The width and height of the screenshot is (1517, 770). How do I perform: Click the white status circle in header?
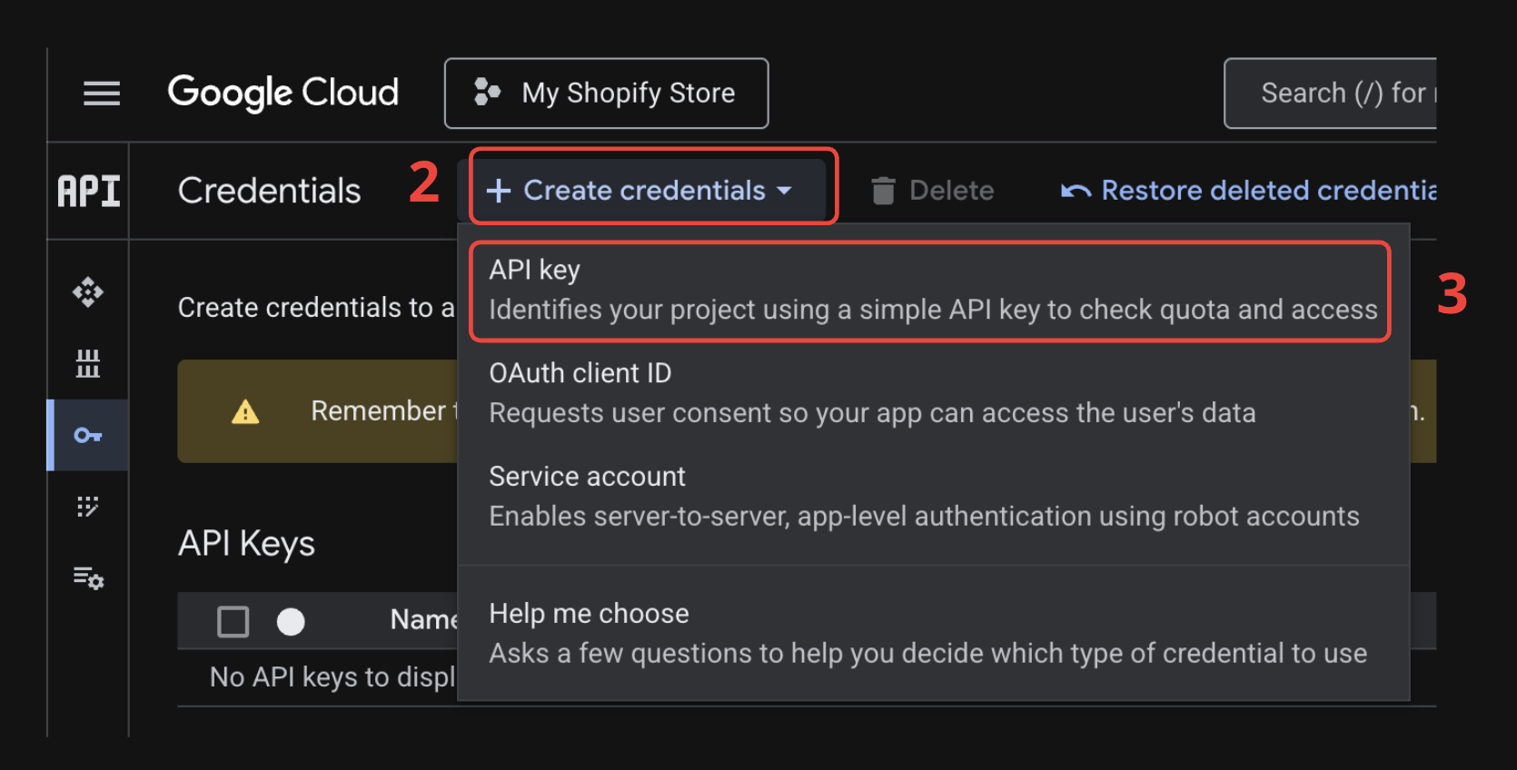click(x=291, y=622)
